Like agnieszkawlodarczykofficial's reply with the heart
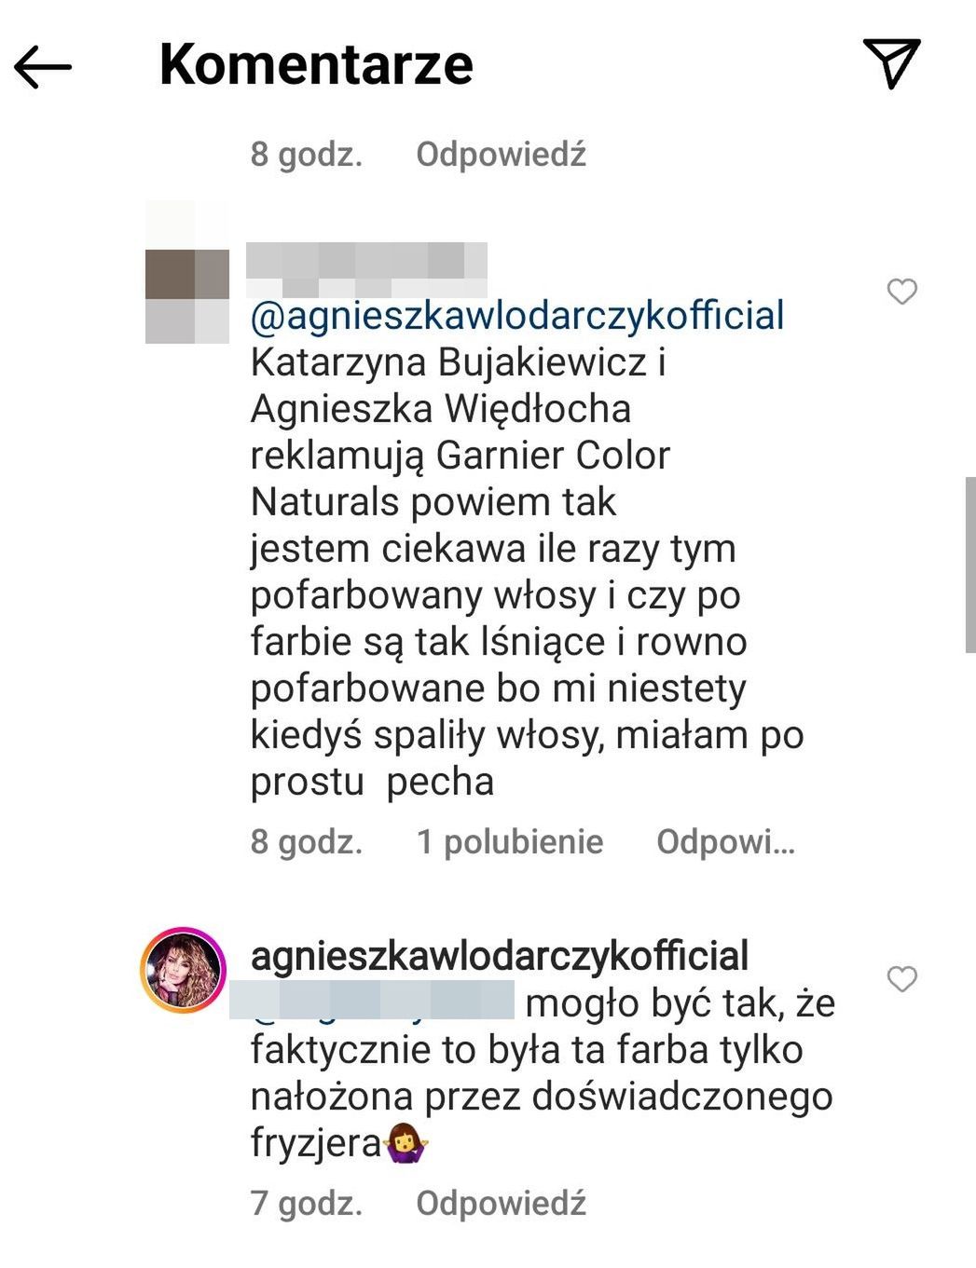976x1268 pixels. 901,979
